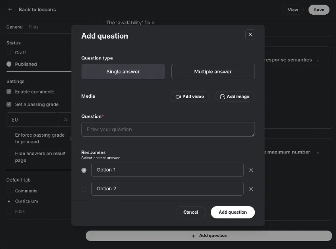Close the Add question dialog
This screenshot has height=249, width=336.
pos(250,34)
